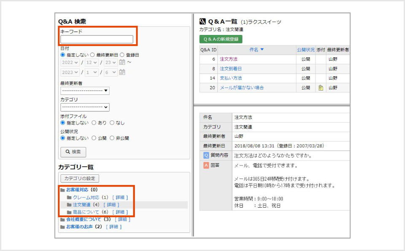Screen dimensions: 405x251
Task: Open the start date calendar picker icon
Action: coord(122,62)
